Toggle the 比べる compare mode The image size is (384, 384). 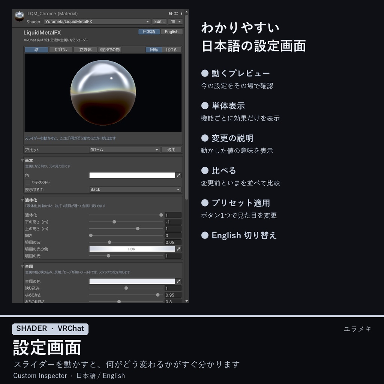[171, 50]
